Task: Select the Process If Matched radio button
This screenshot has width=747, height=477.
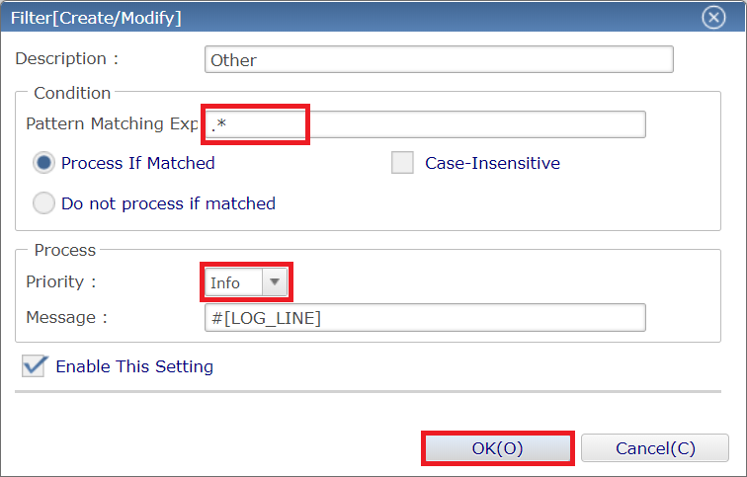Action: pos(43,163)
